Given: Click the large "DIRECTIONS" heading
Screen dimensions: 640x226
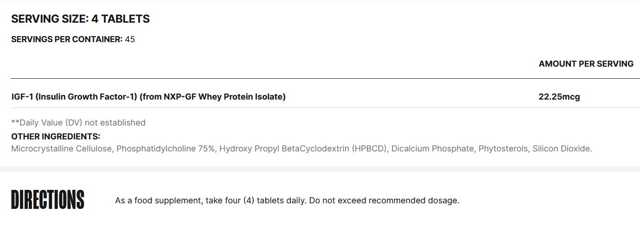Looking at the screenshot, I should 48,200.
